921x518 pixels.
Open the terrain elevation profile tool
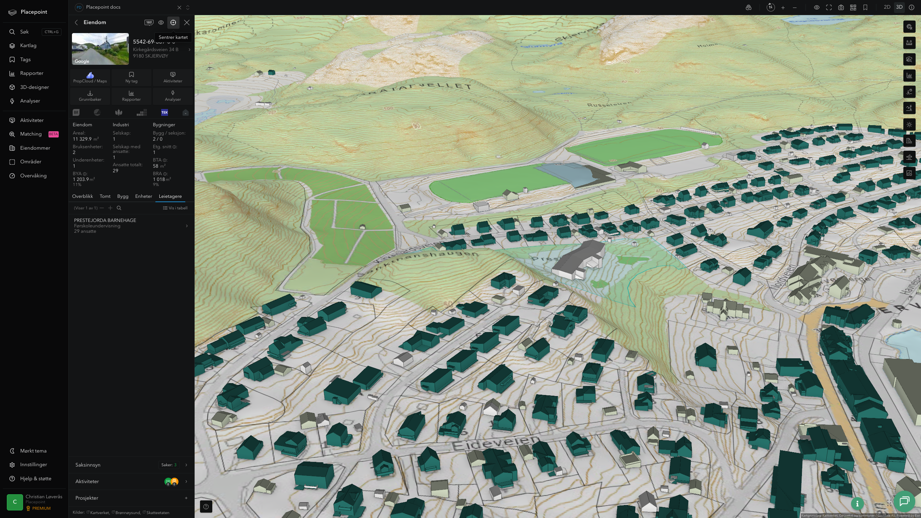point(909,108)
